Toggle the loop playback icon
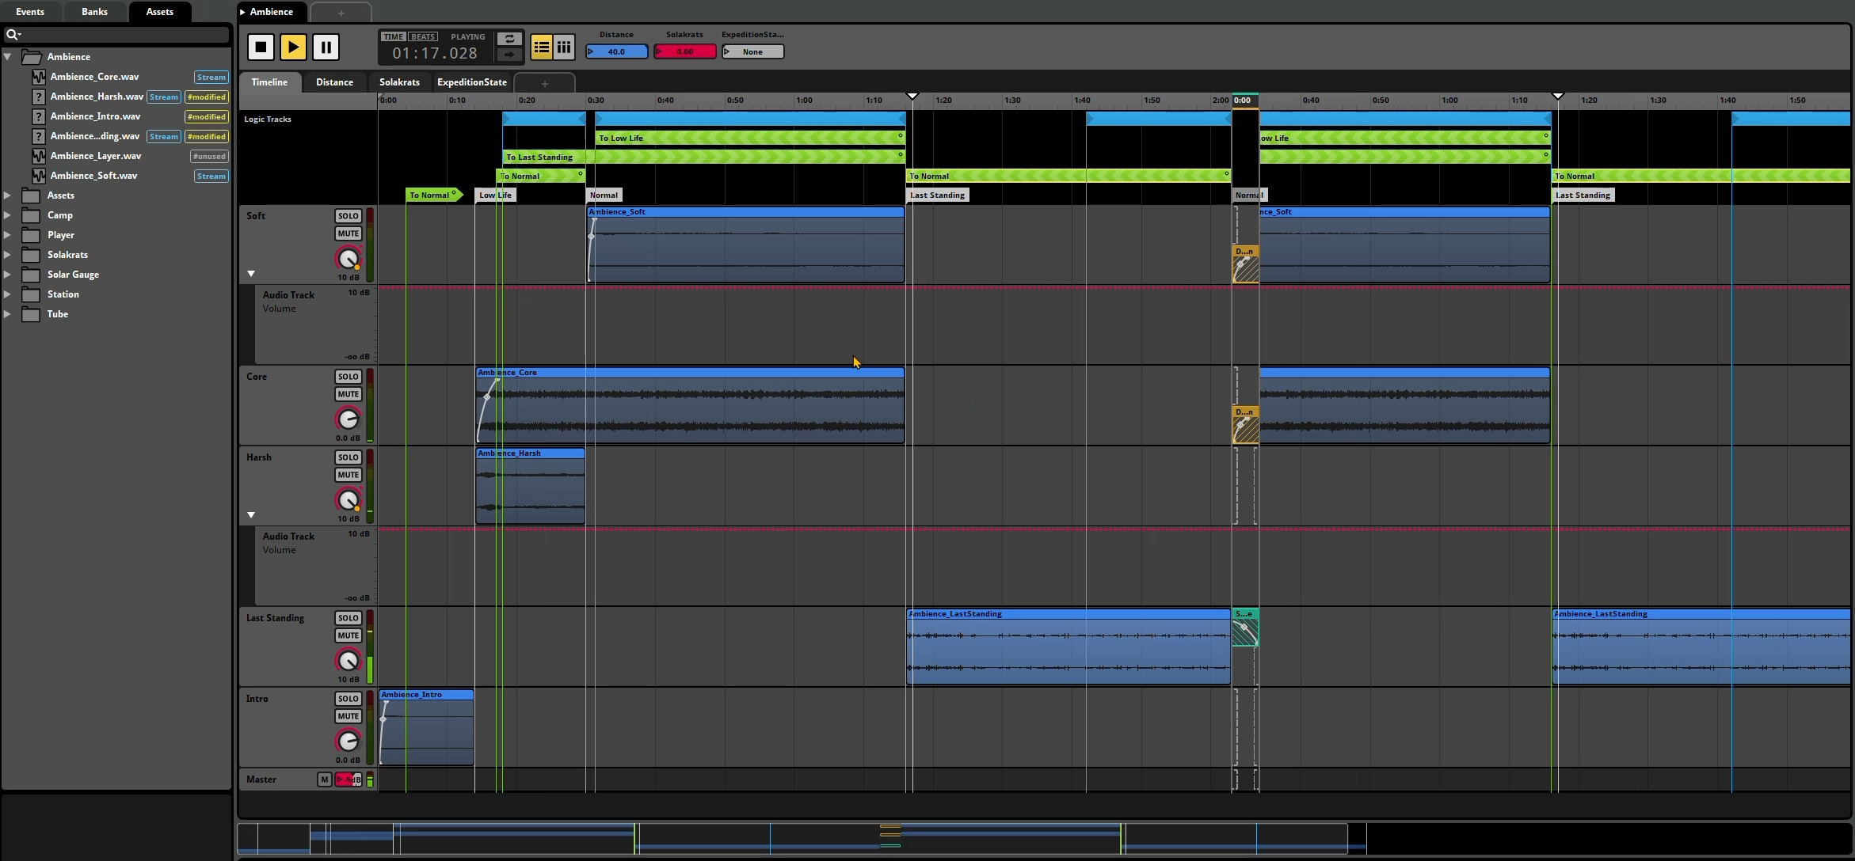Screen dimensions: 1855x861 tap(509, 39)
